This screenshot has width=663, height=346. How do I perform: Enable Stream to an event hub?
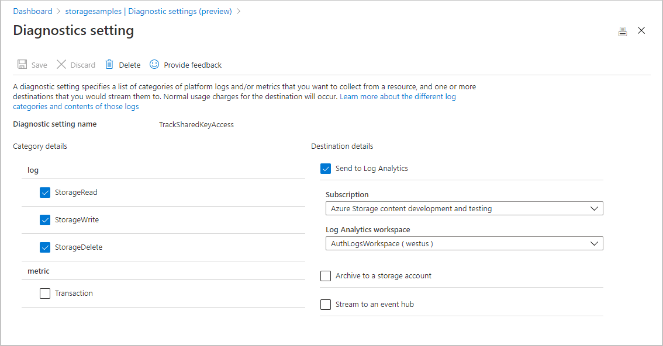[x=326, y=304]
